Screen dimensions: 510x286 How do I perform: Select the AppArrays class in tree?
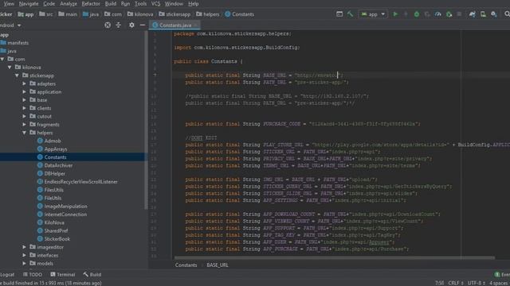(52, 149)
